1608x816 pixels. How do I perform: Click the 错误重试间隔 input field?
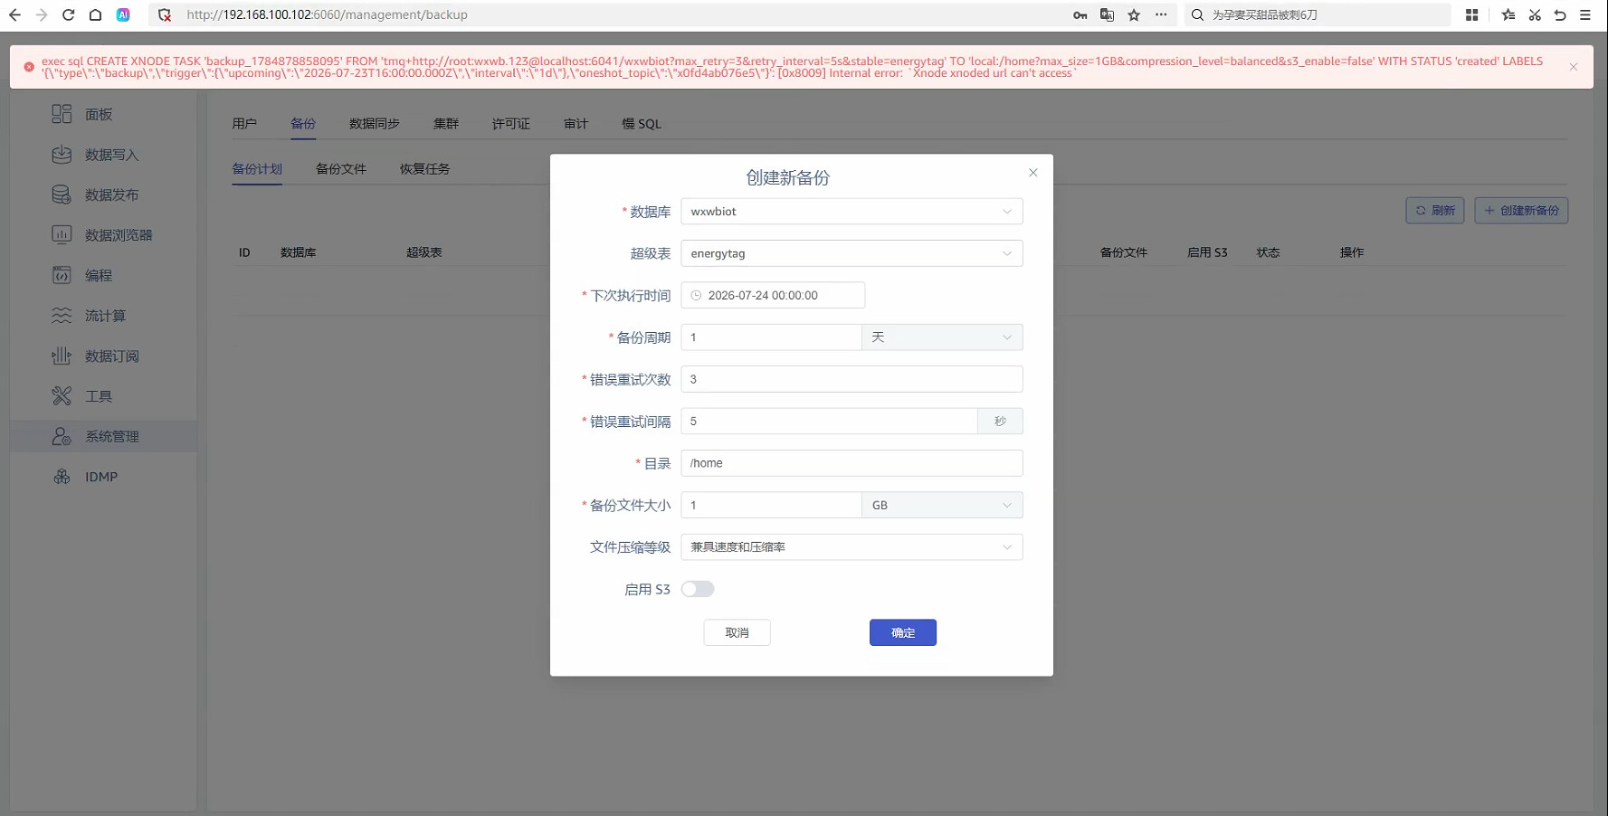click(x=829, y=422)
